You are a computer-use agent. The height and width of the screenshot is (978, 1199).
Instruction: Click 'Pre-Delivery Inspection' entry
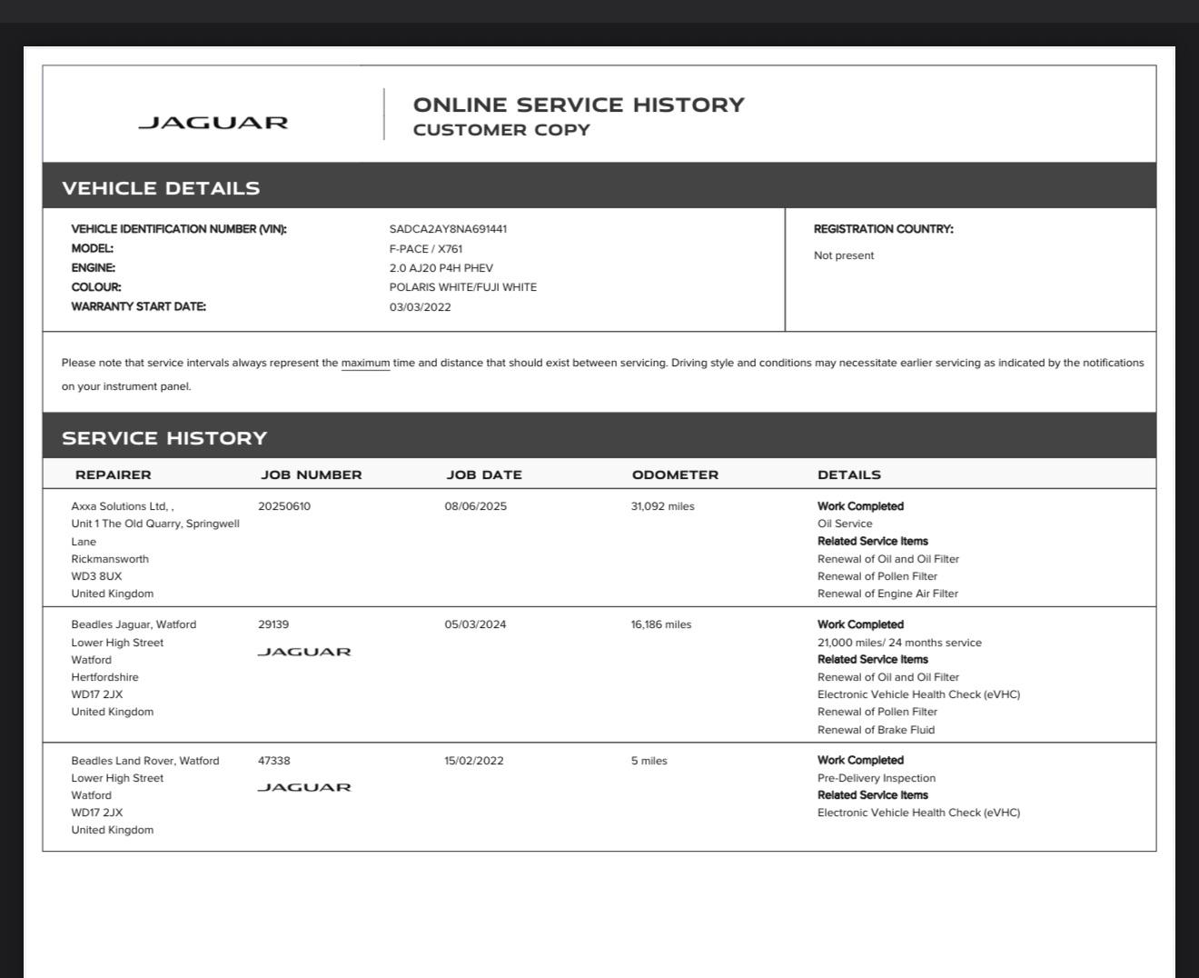[x=877, y=778]
